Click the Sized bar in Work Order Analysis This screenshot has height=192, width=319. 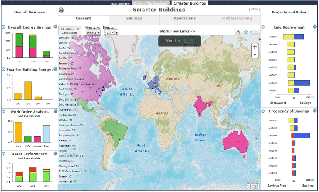[x=46, y=134]
